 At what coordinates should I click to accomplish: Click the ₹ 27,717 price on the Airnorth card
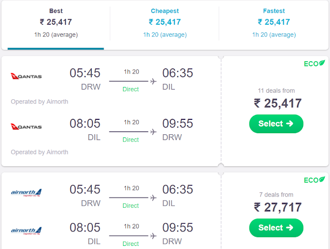point(277,207)
